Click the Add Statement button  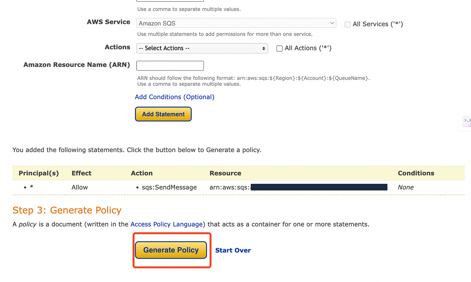coord(163,114)
